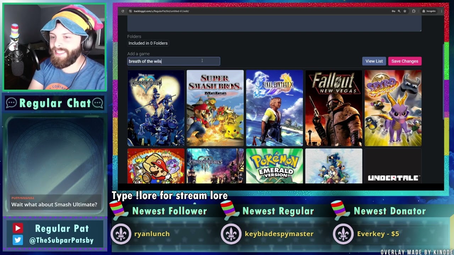Open the browser extensions puzzle icon
The image size is (454, 255).
414,11
